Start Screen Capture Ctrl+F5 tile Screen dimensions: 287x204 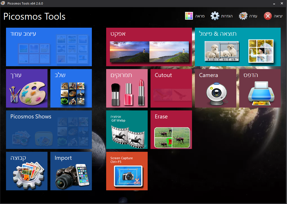(x=127, y=171)
